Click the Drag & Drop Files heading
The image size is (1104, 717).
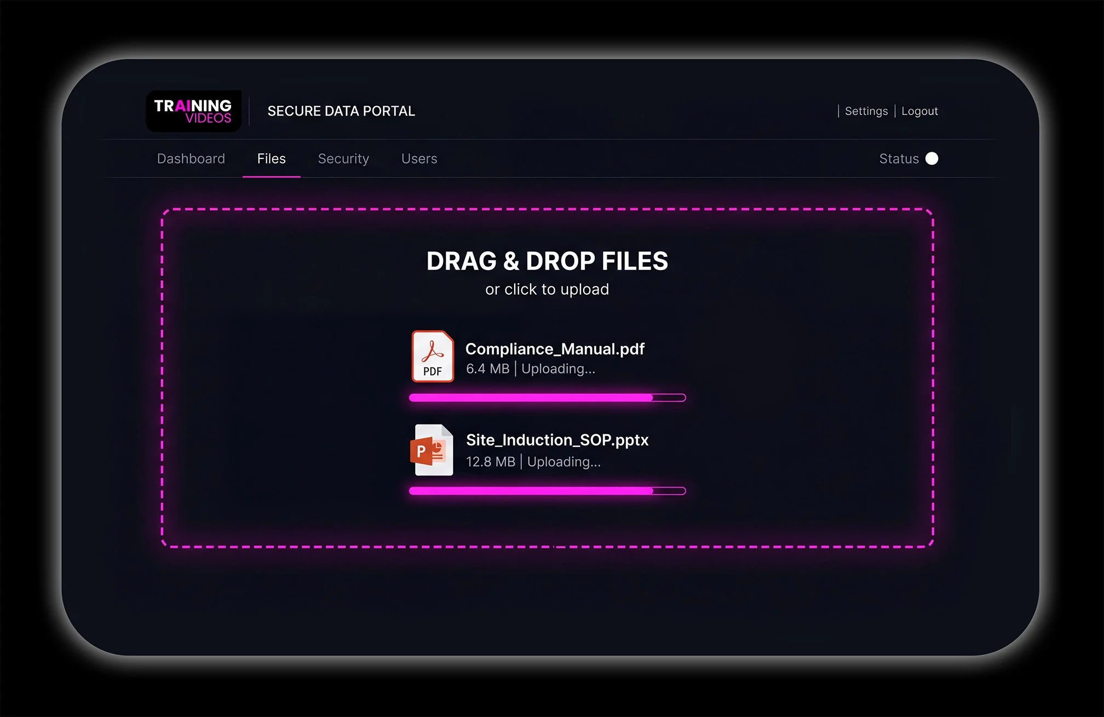[x=547, y=261]
